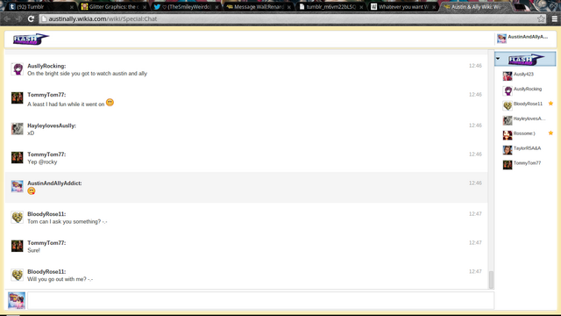Select TommyTom77 in the user list
The height and width of the screenshot is (316, 561).
pyautogui.click(x=525, y=164)
